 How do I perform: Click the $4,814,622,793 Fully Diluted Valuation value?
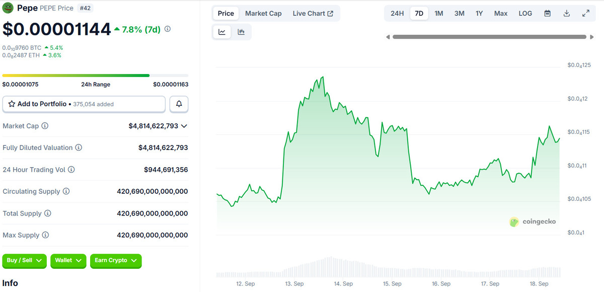(x=163, y=148)
